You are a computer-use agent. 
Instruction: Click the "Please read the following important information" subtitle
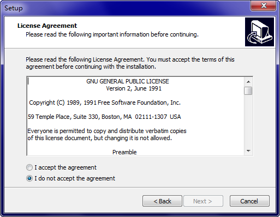click(112, 34)
